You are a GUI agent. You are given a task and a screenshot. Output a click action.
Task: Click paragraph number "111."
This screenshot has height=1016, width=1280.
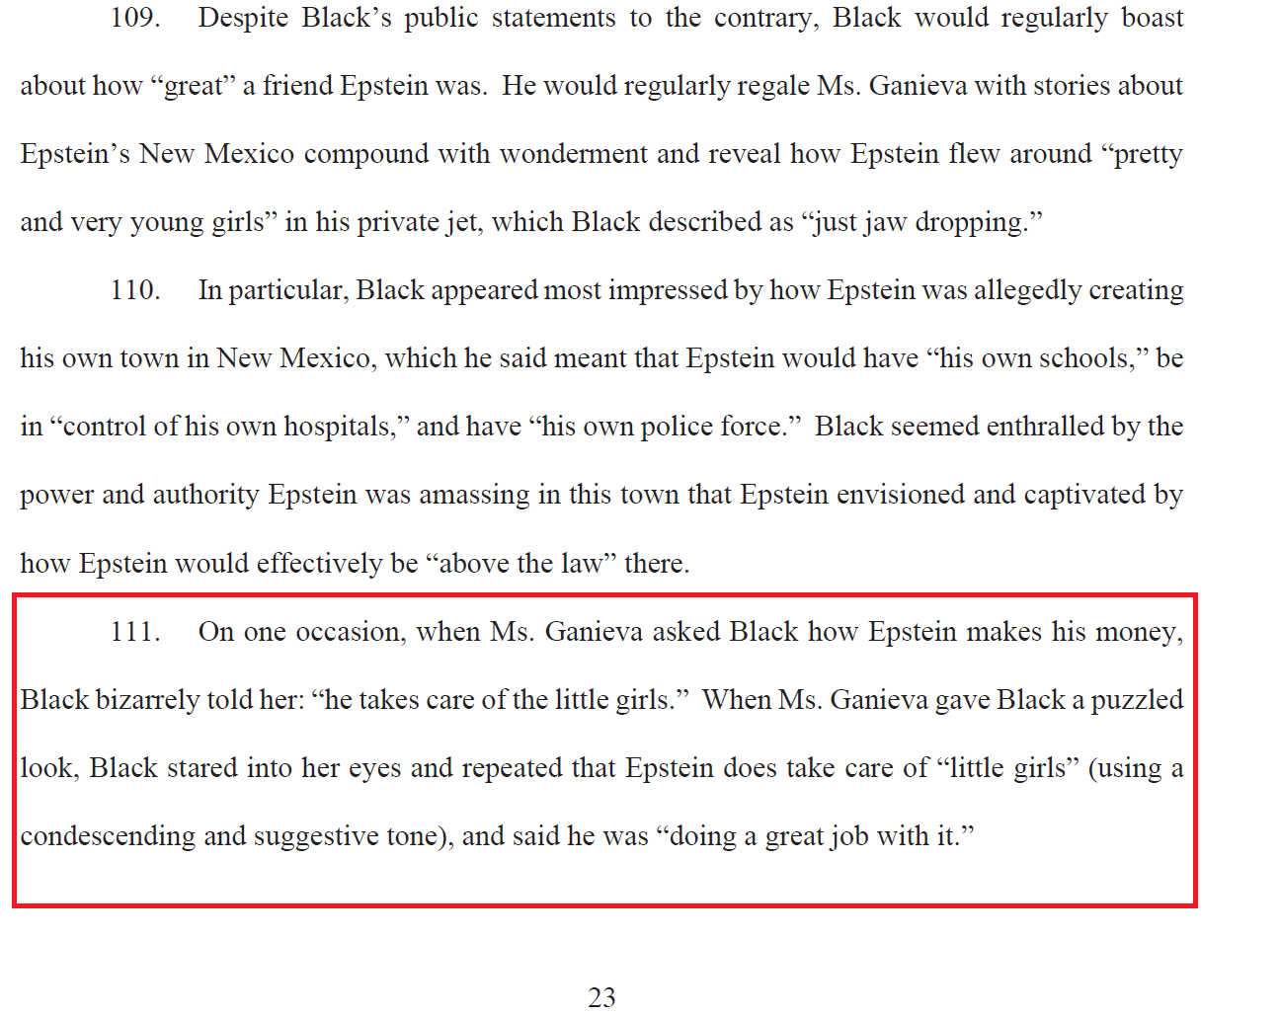tap(135, 632)
